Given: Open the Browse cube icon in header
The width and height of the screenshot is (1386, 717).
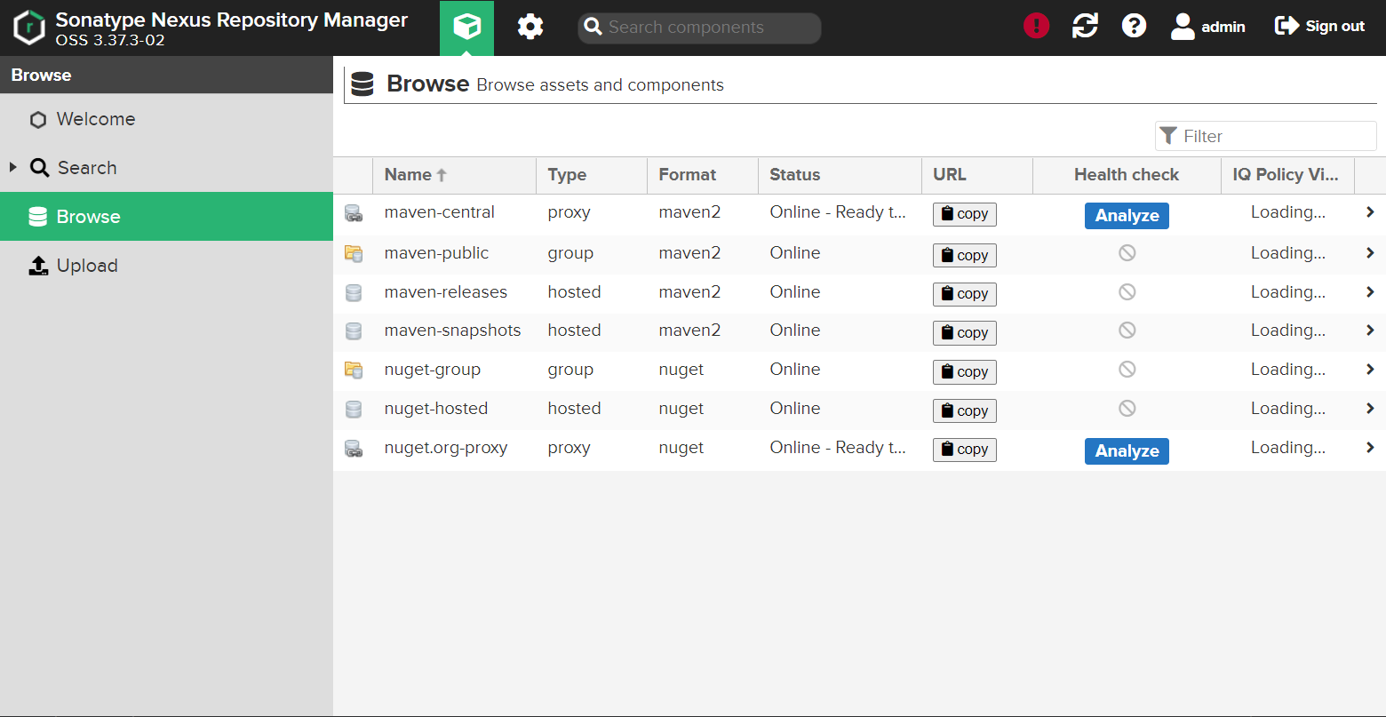Looking at the screenshot, I should pos(466,28).
